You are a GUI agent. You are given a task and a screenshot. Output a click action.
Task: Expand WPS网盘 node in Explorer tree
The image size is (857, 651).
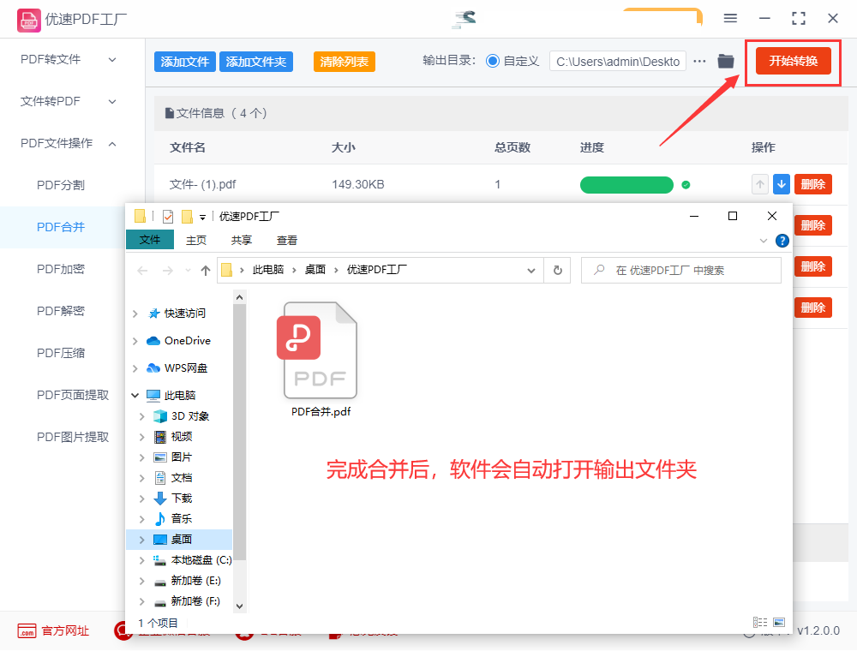(x=135, y=368)
